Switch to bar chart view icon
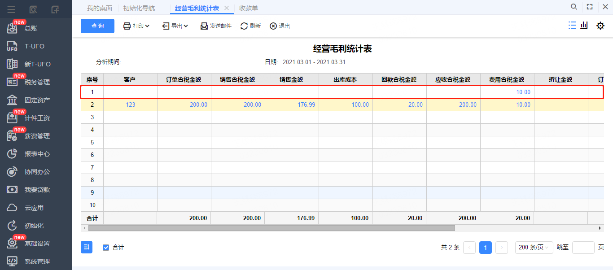Image resolution: width=613 pixels, height=270 pixels. tap(584, 26)
